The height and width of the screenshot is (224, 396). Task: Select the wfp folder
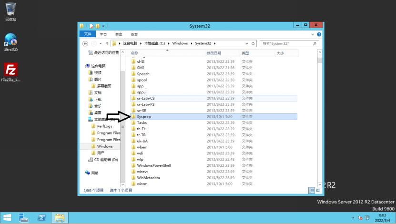tap(213, 159)
